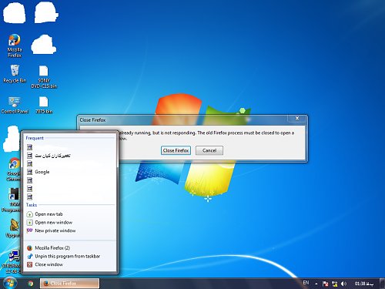Click the Cancel button in the dialog

pos(209,150)
